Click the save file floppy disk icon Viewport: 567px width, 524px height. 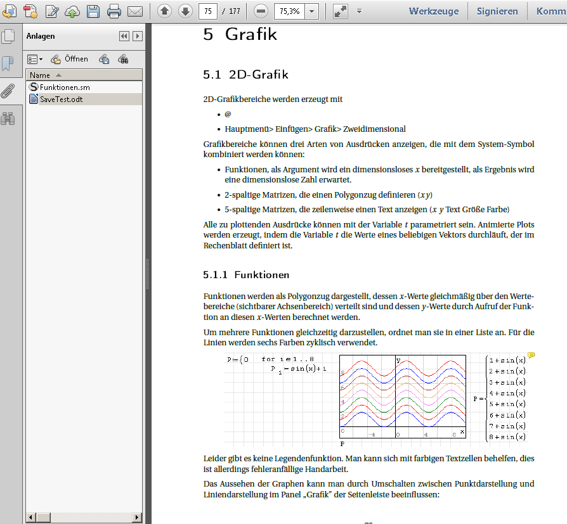93,11
